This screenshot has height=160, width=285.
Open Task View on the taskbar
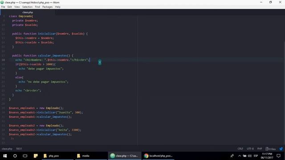pyautogui.click(x=25, y=156)
